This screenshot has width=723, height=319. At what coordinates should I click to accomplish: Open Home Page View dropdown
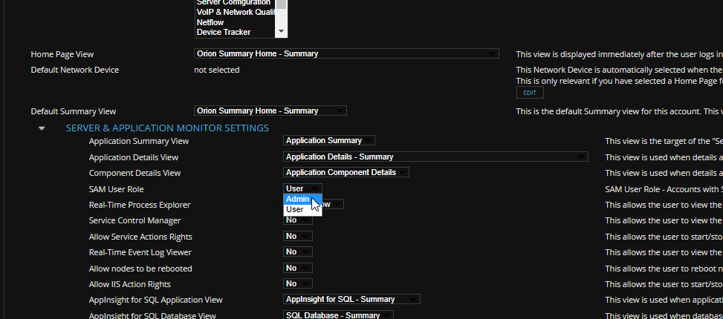[346, 54]
